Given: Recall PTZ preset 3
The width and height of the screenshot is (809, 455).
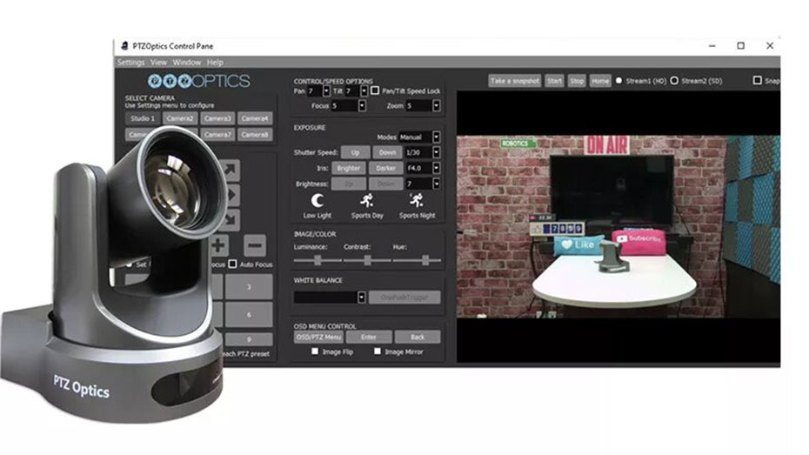Looking at the screenshot, I should (249, 286).
